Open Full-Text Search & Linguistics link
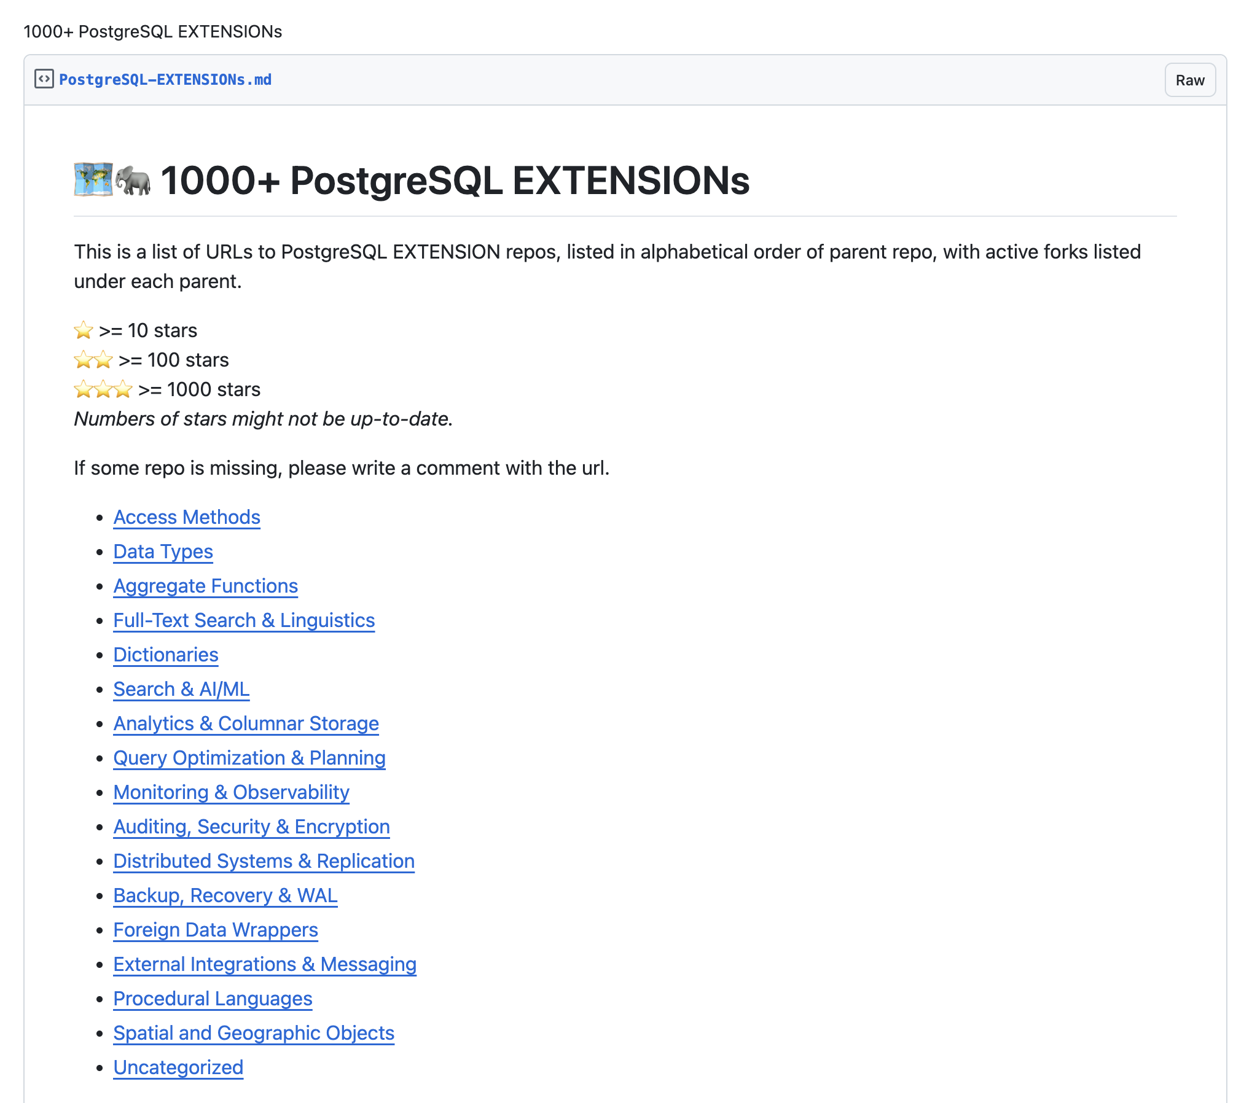The width and height of the screenshot is (1252, 1103). [x=244, y=620]
